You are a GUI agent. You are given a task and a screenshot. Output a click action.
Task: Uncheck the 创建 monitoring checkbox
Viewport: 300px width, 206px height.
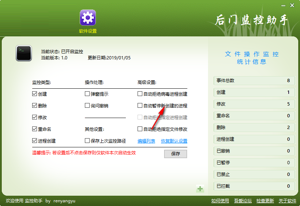[34, 94]
